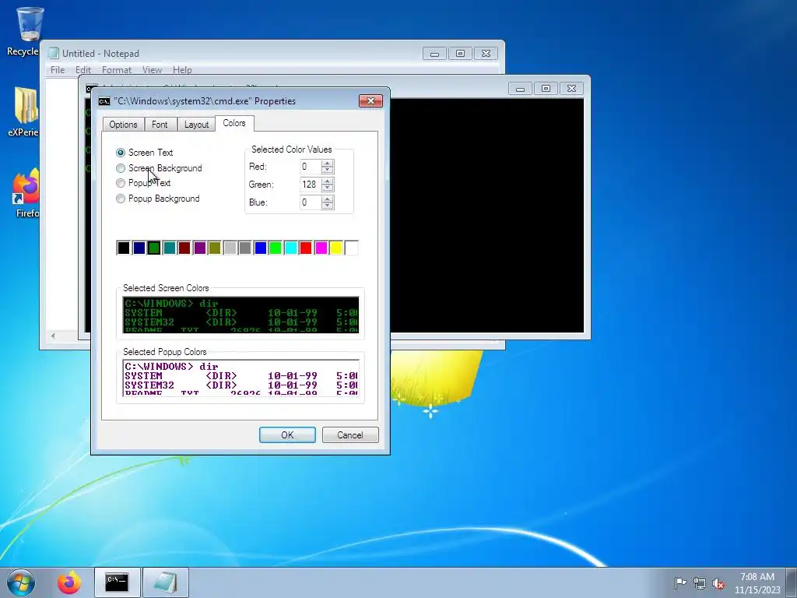The width and height of the screenshot is (797, 598).
Task: Select the Firefox desktop shortcut
Action: 26,193
